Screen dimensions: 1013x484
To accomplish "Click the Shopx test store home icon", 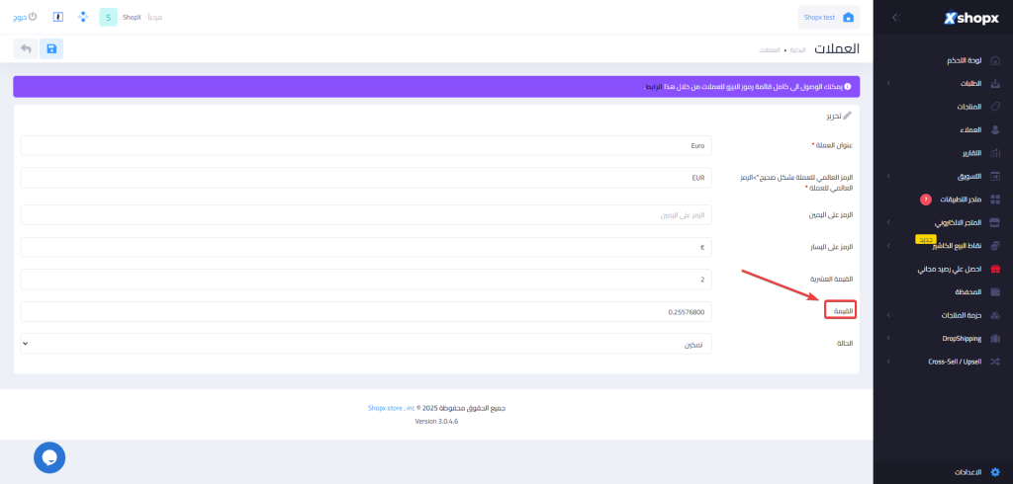I will pos(847,17).
